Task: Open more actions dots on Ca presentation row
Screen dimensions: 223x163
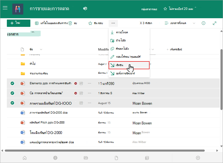Action: 90,93
